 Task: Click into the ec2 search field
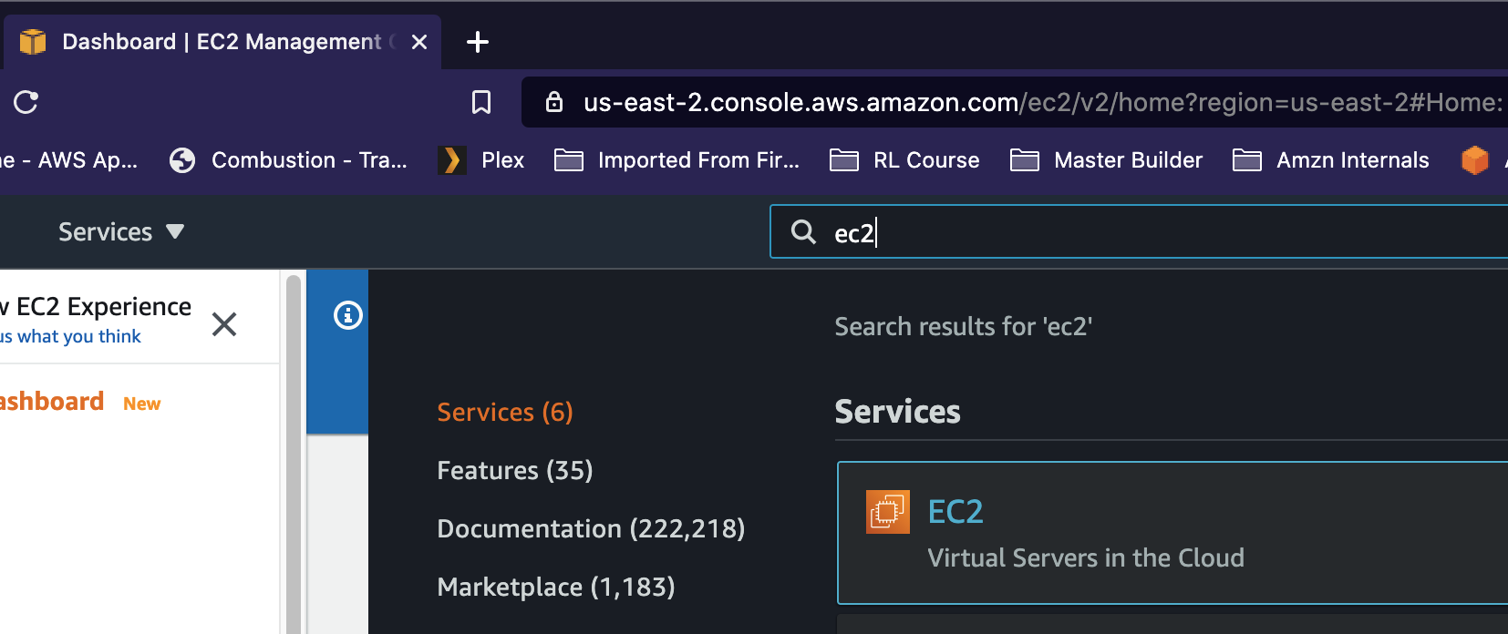tap(1139, 231)
